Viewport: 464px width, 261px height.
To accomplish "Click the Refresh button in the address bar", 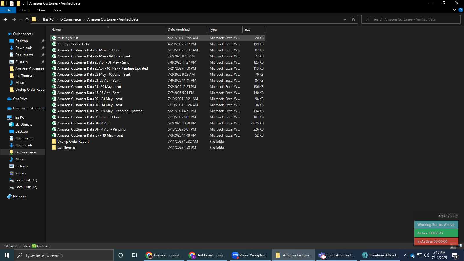I will pyautogui.click(x=353, y=19).
